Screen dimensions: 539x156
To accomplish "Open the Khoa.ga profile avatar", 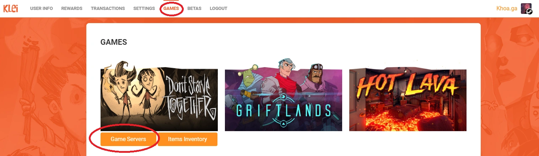I will 526,9.
